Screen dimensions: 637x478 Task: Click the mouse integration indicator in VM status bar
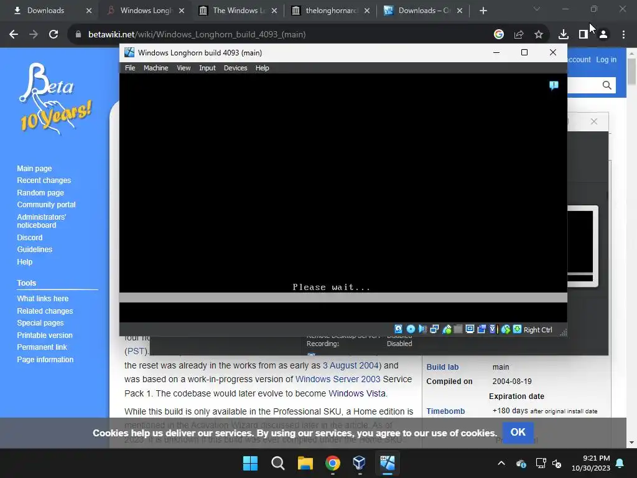click(505, 329)
